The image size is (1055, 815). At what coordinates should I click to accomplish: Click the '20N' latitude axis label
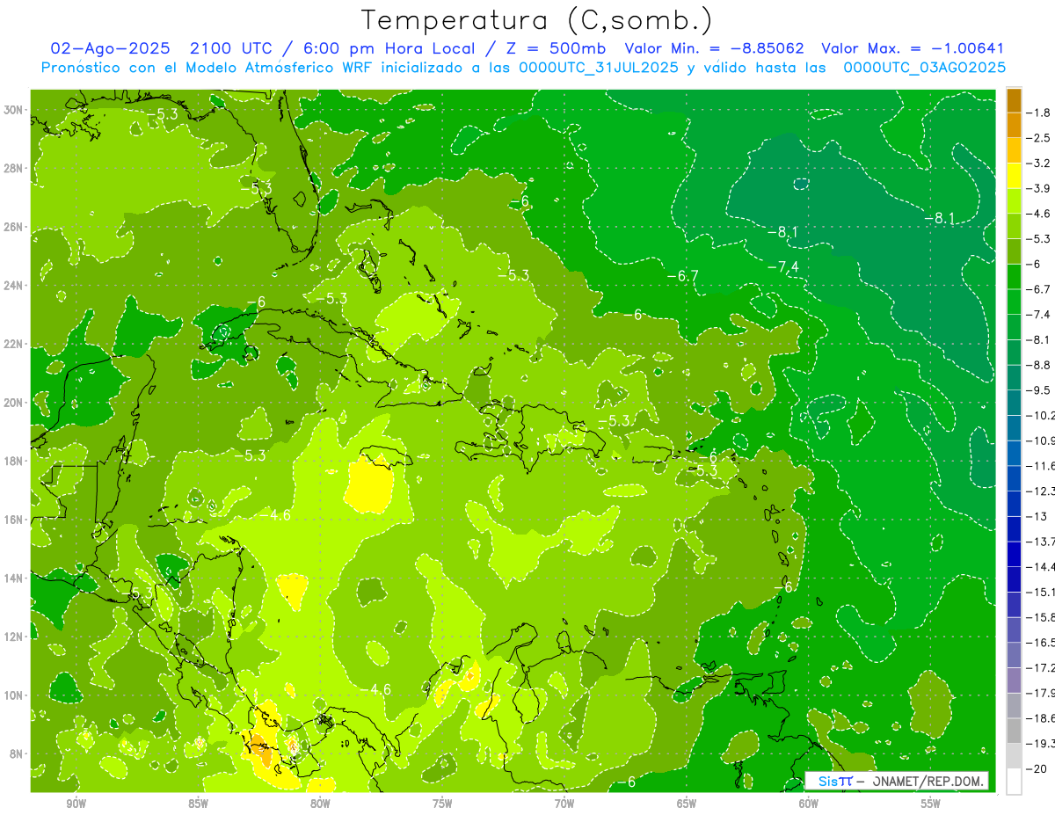(x=14, y=403)
